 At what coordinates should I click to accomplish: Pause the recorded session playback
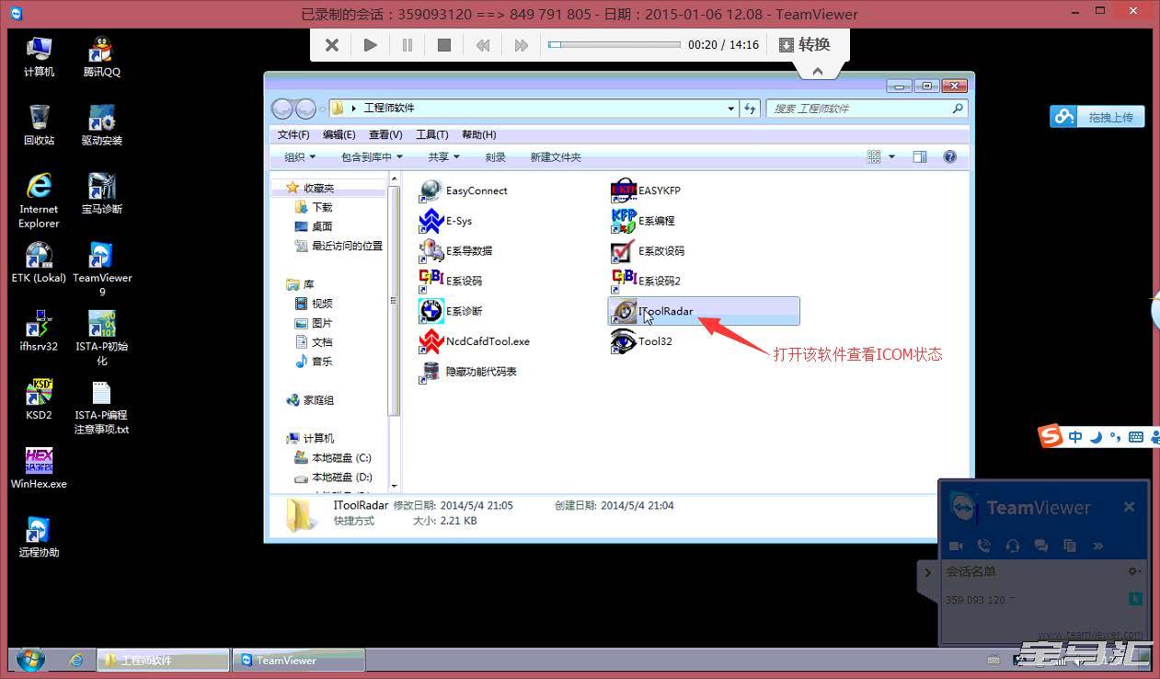(x=407, y=45)
